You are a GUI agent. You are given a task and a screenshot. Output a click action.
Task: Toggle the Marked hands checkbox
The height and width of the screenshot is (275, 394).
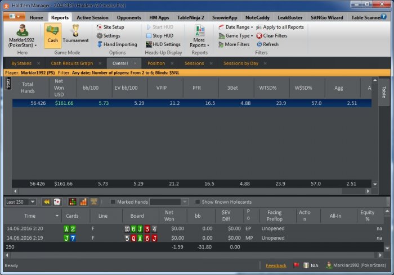click(113, 202)
